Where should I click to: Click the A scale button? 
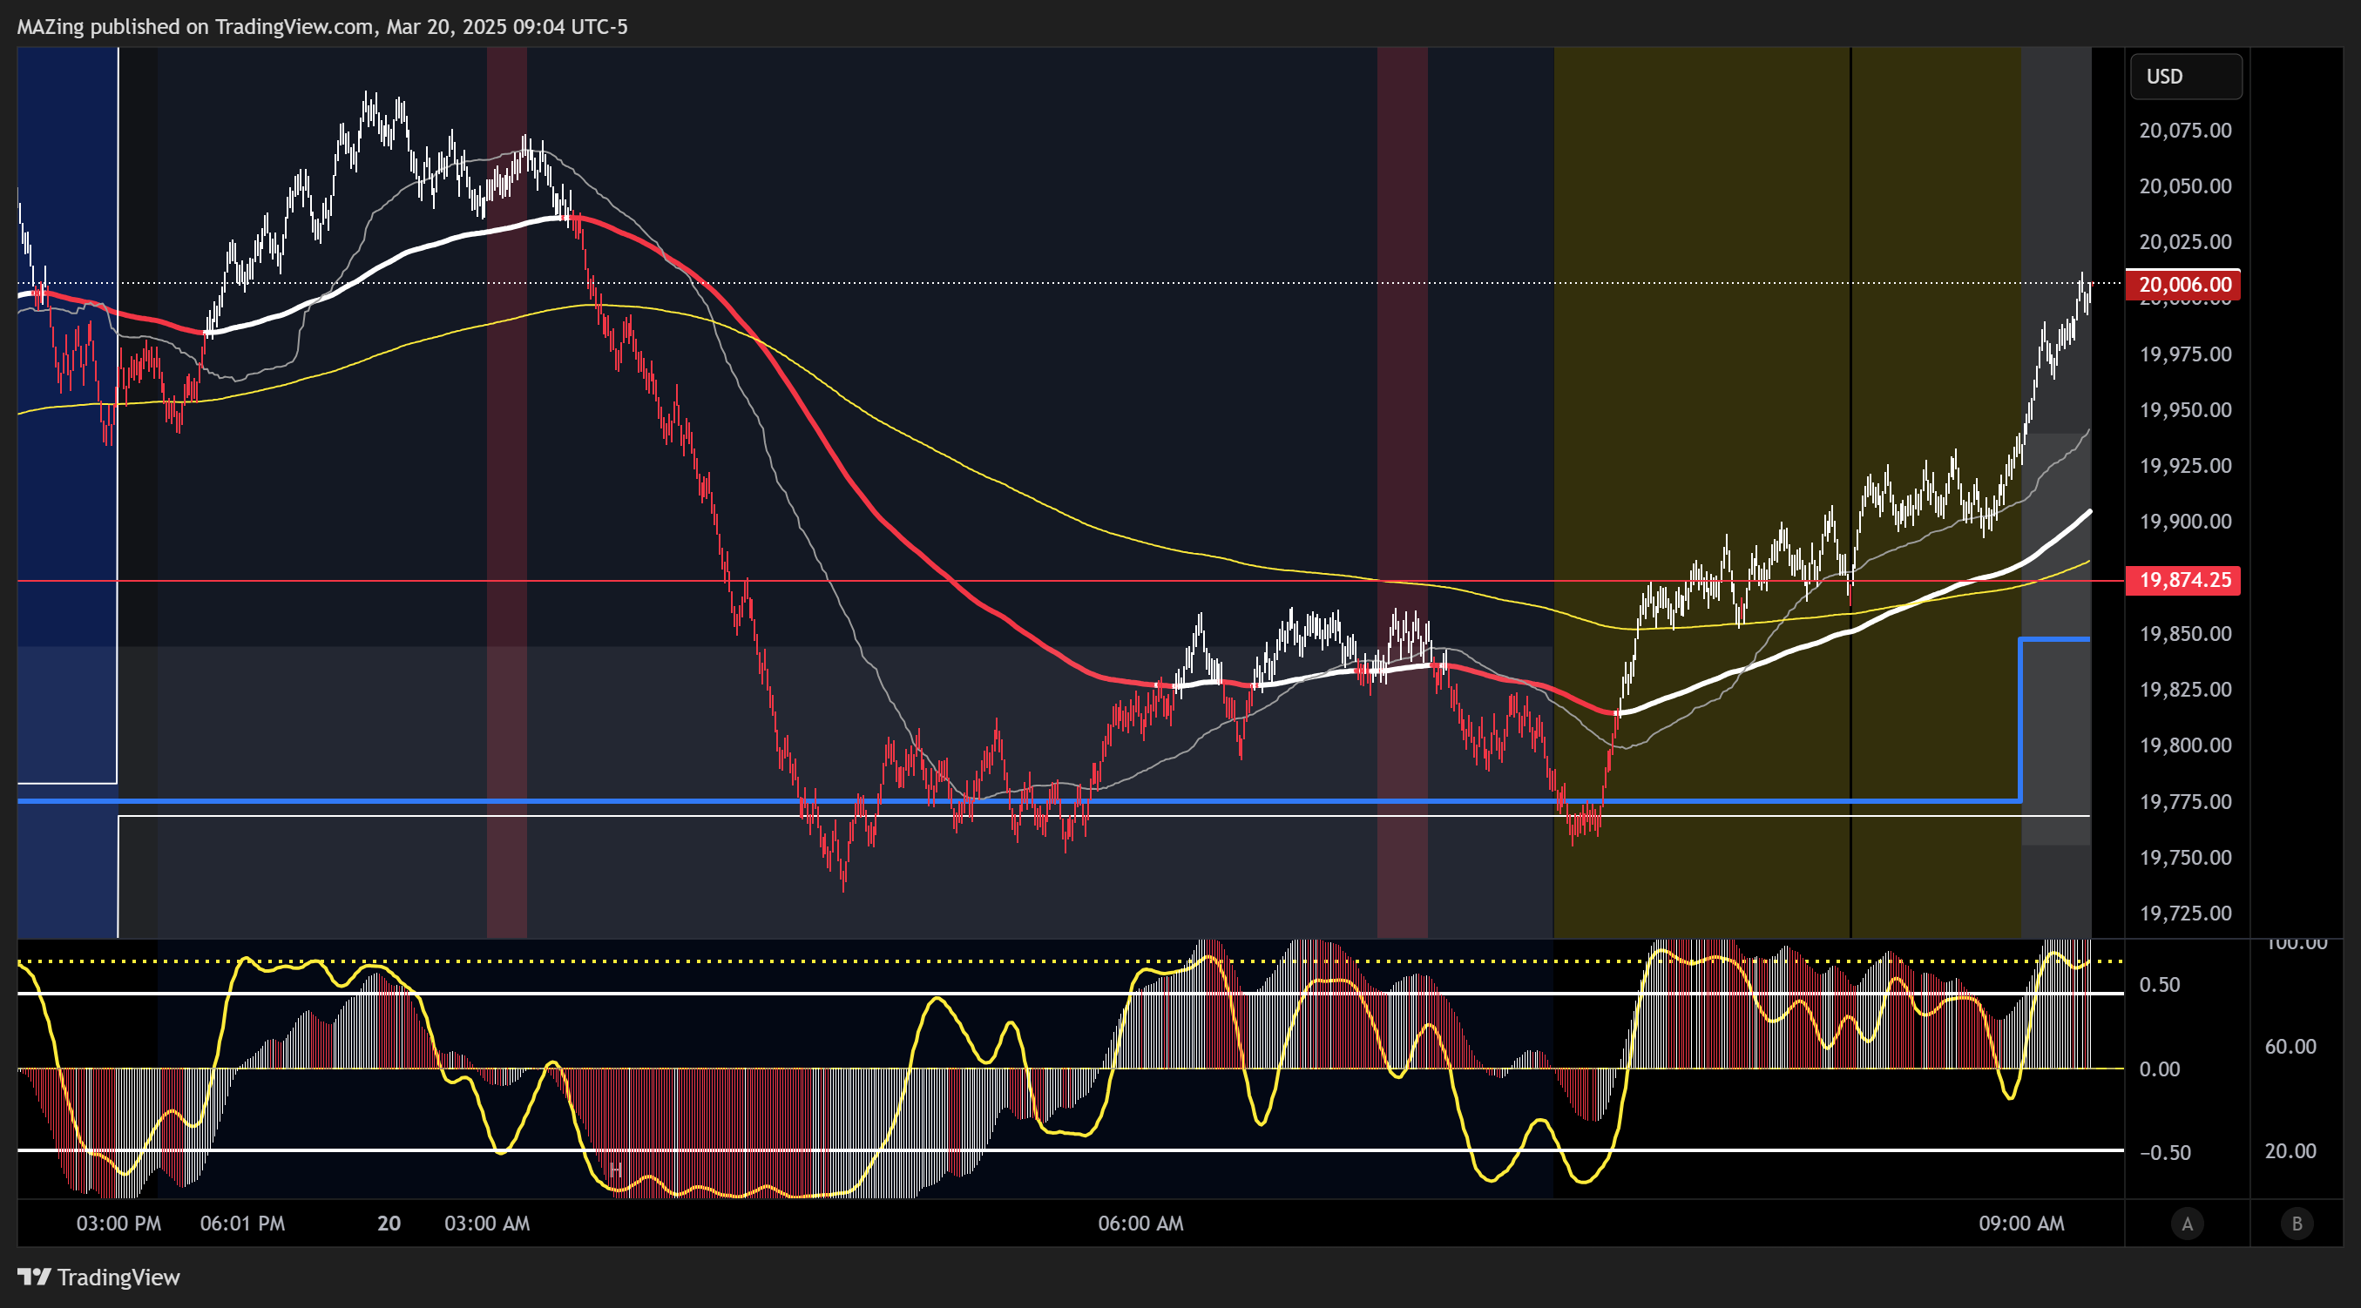pos(2187,1224)
